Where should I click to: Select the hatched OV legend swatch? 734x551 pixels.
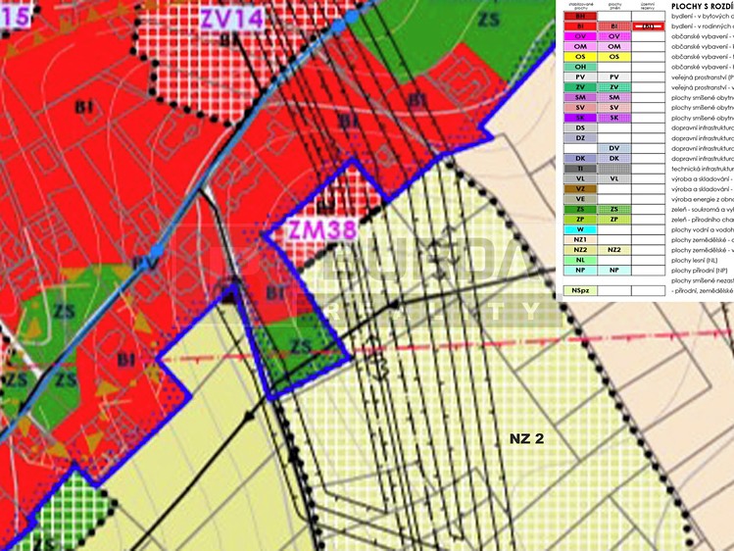[614, 36]
